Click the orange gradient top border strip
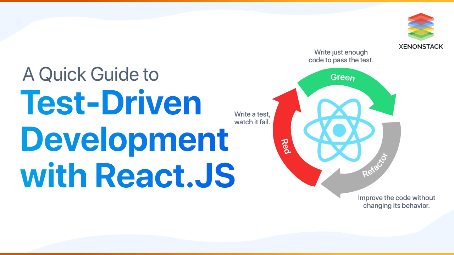 pyautogui.click(x=227, y=2)
